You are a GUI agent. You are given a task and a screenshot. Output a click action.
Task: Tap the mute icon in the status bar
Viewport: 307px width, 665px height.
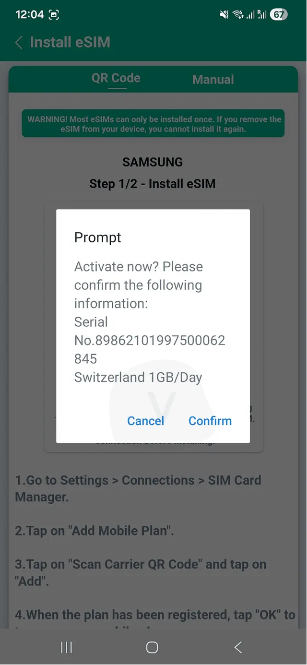coord(224,14)
